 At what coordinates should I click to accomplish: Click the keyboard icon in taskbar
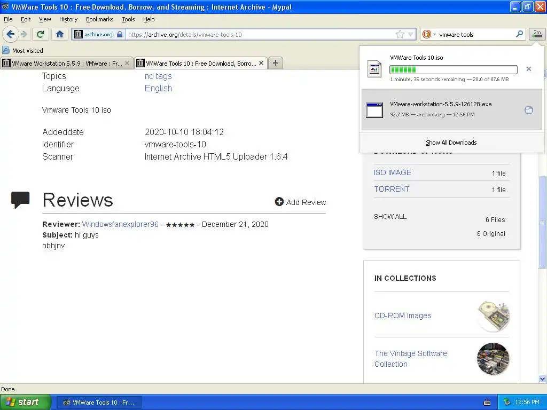487,403
